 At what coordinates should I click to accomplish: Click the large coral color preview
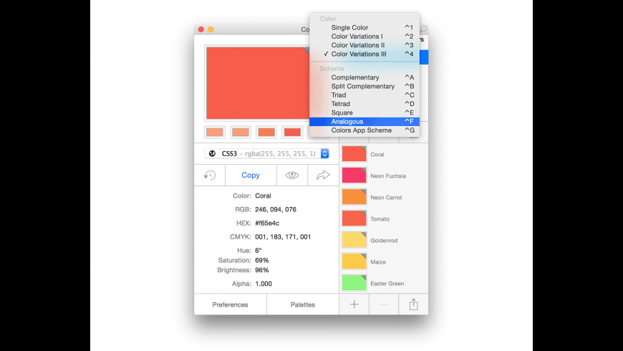point(258,82)
